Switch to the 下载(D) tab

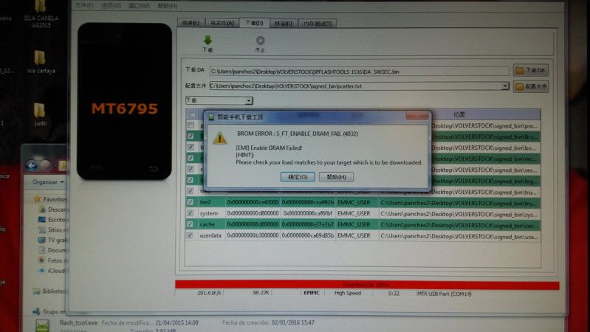[x=254, y=23]
